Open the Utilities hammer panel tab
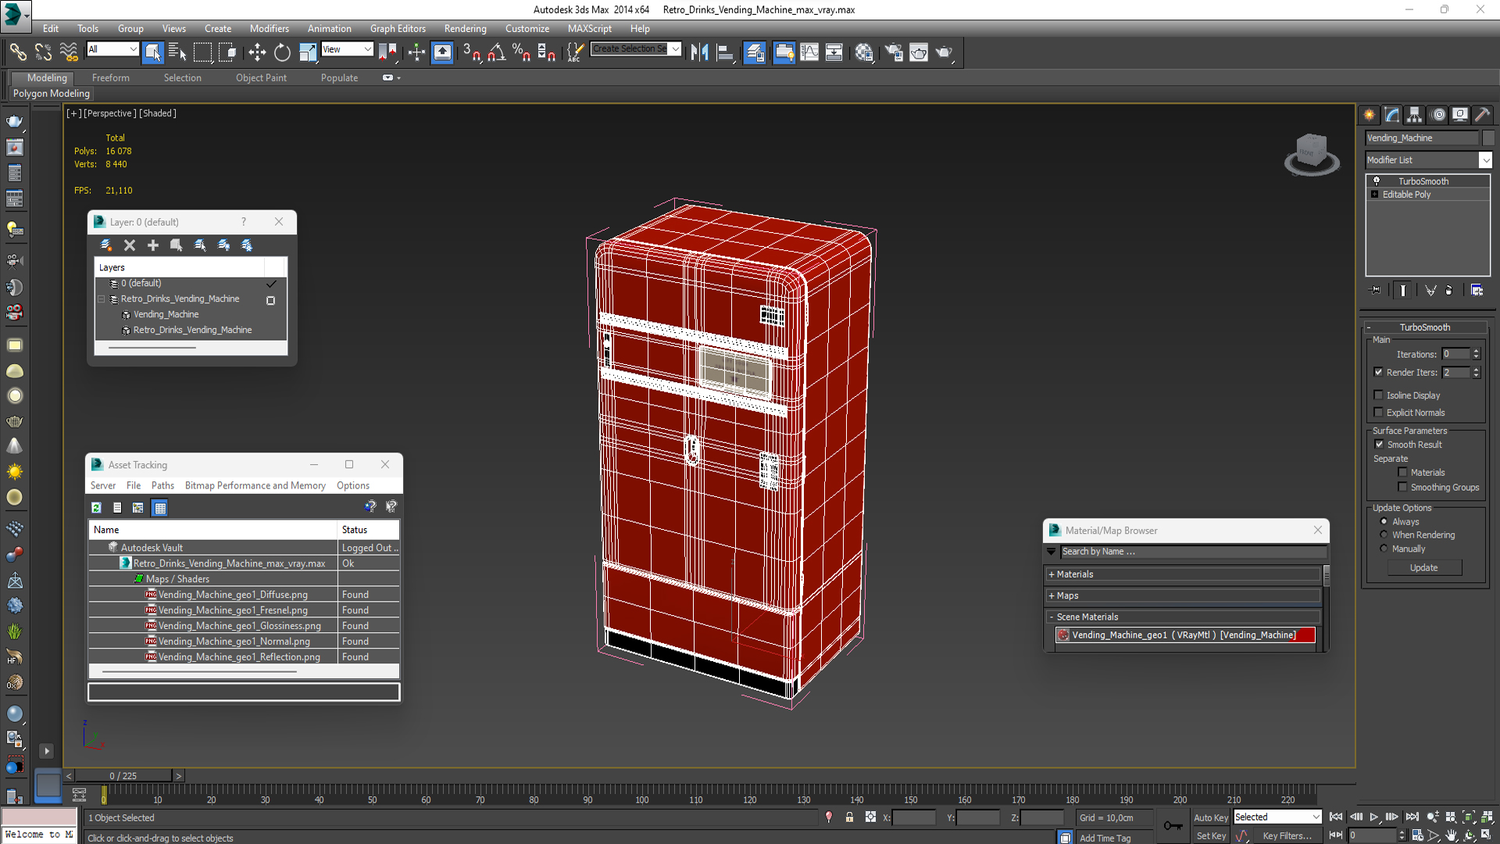1500x844 pixels. coord(1483,115)
